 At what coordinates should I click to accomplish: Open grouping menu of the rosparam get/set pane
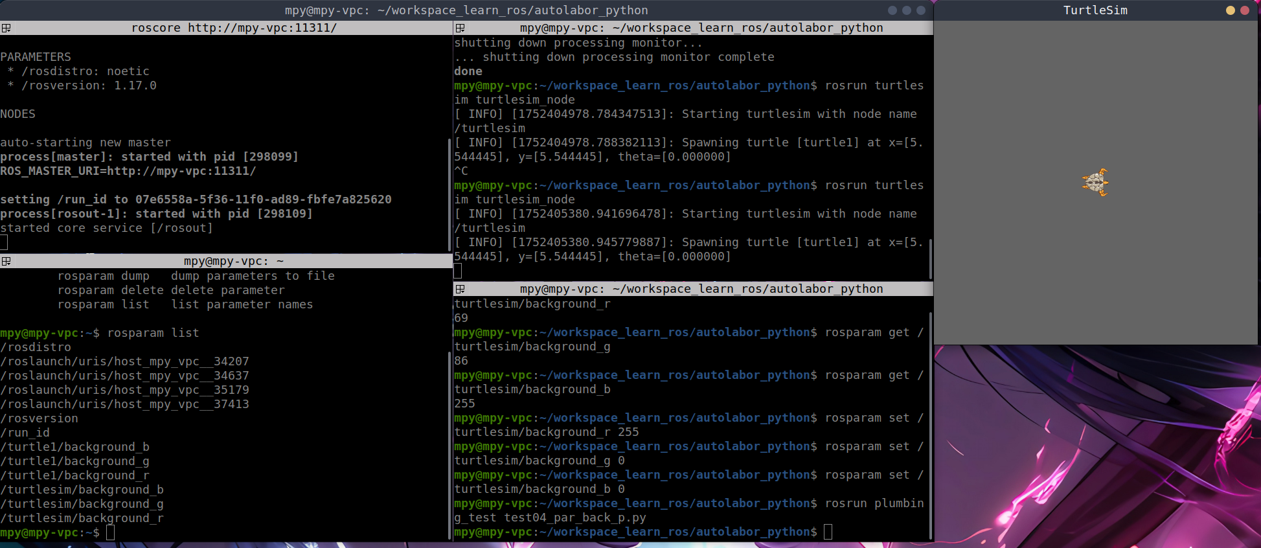pyautogui.click(x=460, y=289)
